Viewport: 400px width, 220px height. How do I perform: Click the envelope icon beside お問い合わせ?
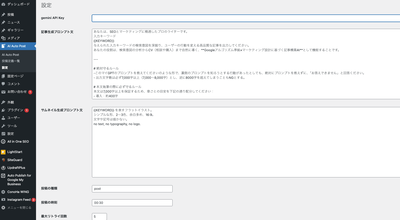(3, 92)
